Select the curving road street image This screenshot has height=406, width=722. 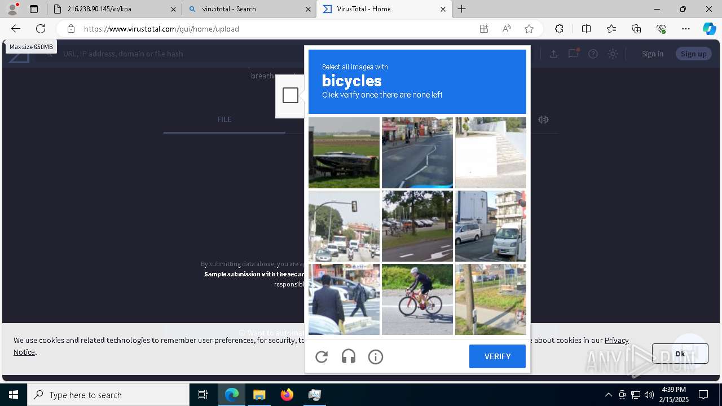pyautogui.click(x=417, y=153)
